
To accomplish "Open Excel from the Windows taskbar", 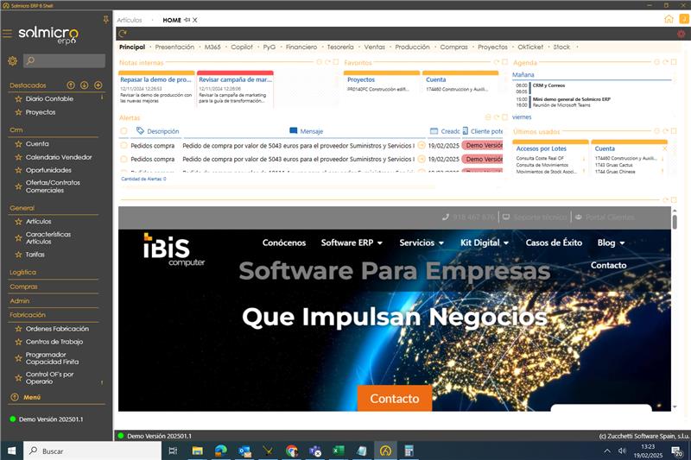I will (x=338, y=451).
